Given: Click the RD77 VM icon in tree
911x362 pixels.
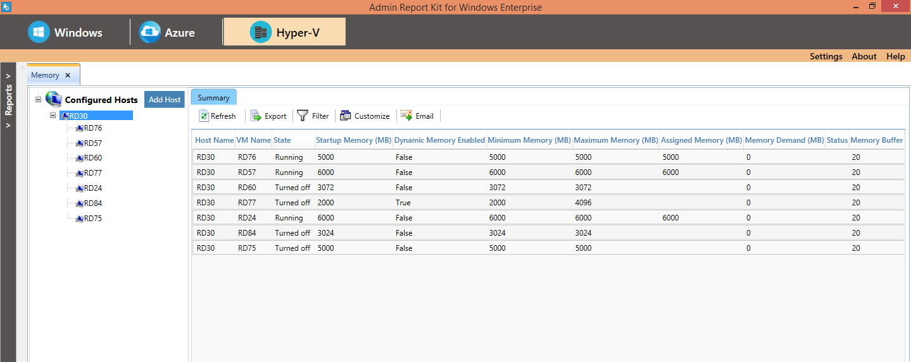Looking at the screenshot, I should point(80,173).
